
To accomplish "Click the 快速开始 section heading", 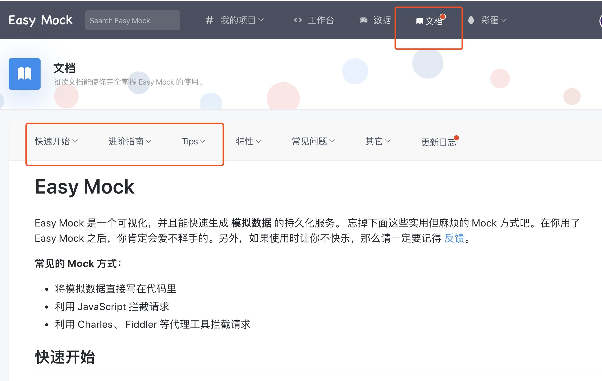I will tap(65, 357).
